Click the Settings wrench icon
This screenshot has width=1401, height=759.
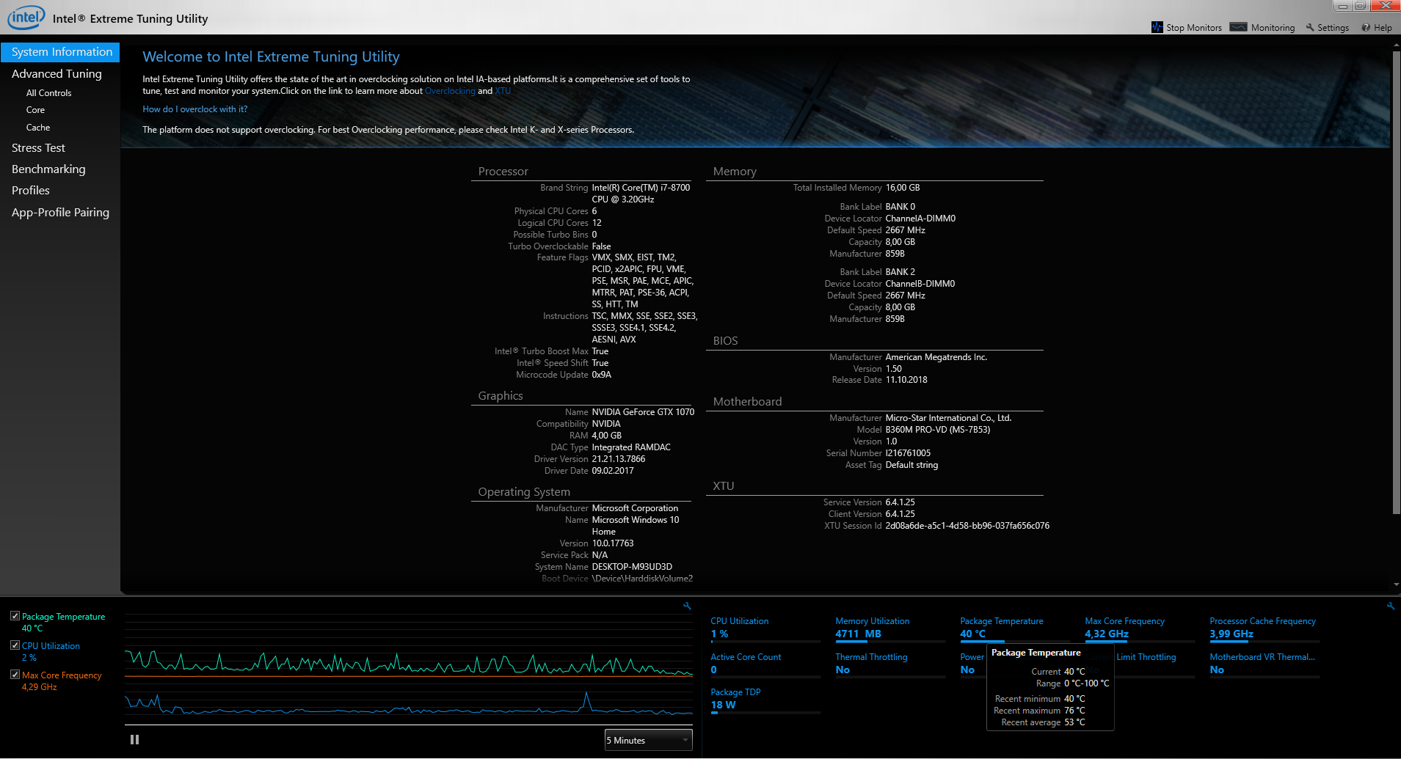[x=1310, y=28]
